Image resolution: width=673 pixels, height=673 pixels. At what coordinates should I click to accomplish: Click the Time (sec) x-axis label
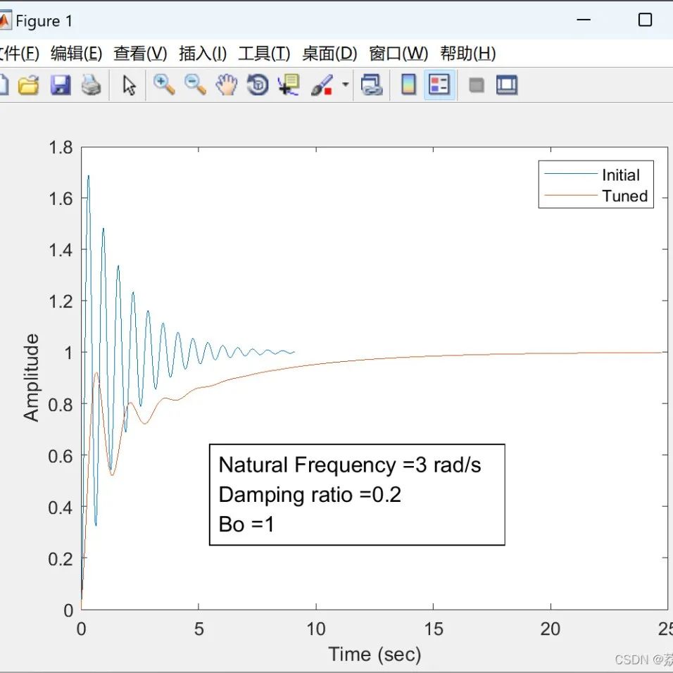[375, 655]
